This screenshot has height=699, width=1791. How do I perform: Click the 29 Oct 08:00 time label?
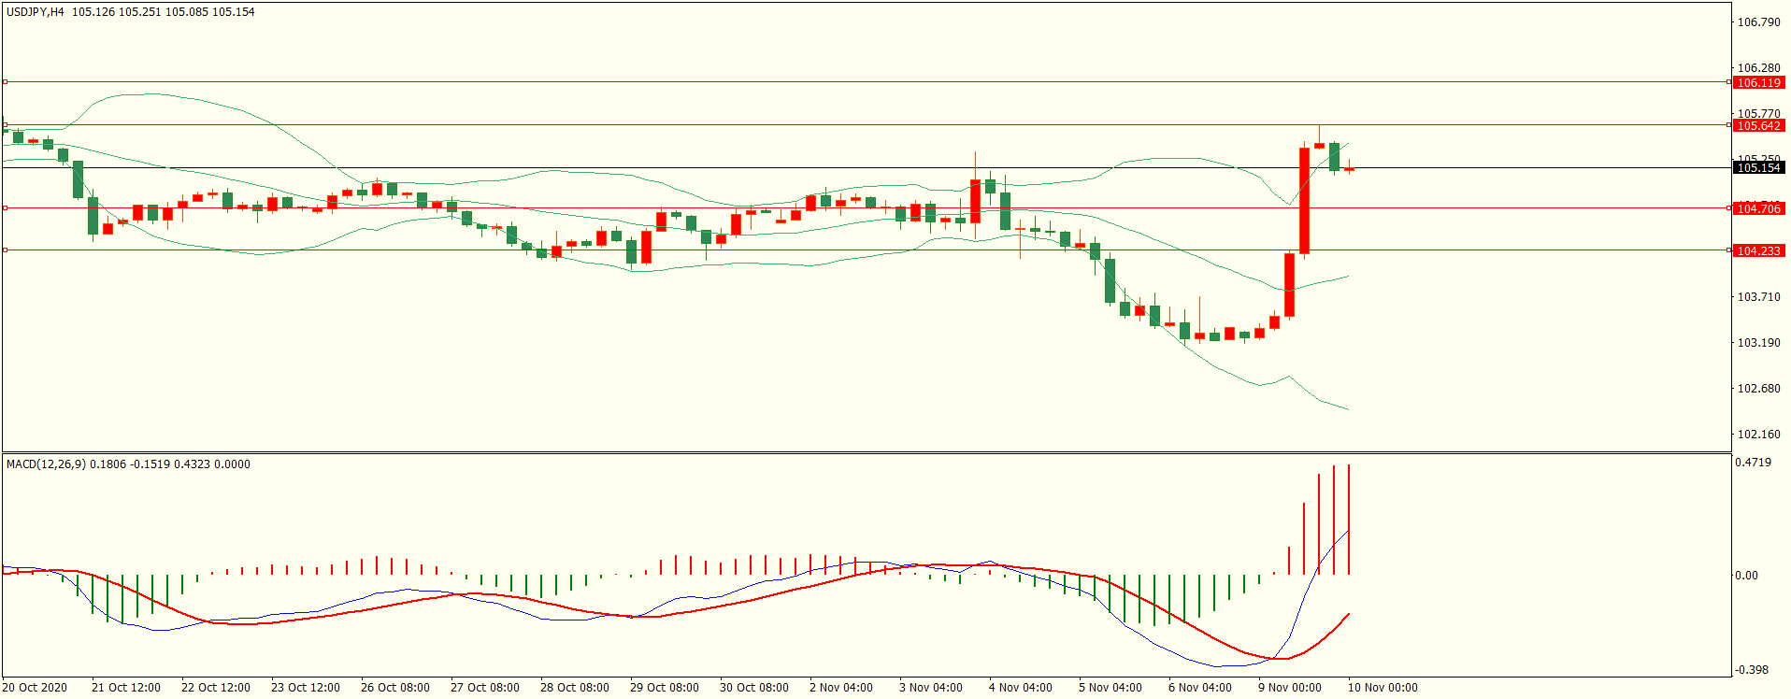[x=665, y=687]
